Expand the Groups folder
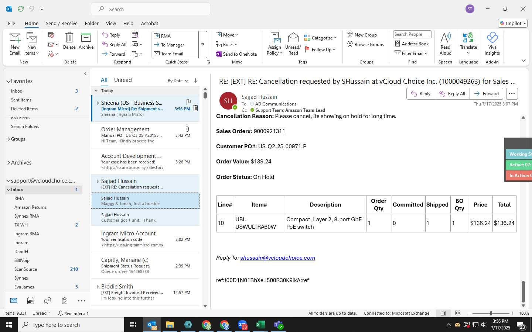Screen dimensions: 532x332 coord(9,139)
